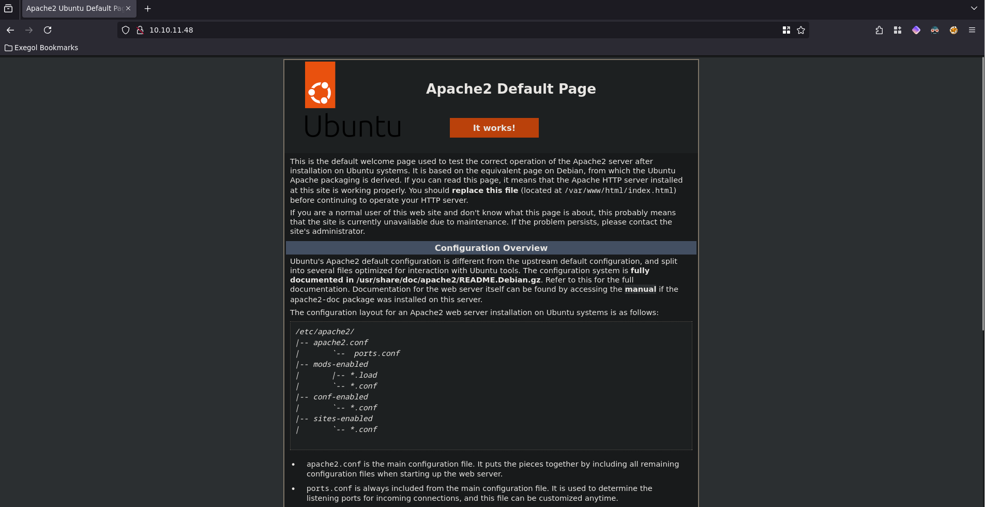
Task: Click the purple diamond extension icon
Action: tap(916, 30)
